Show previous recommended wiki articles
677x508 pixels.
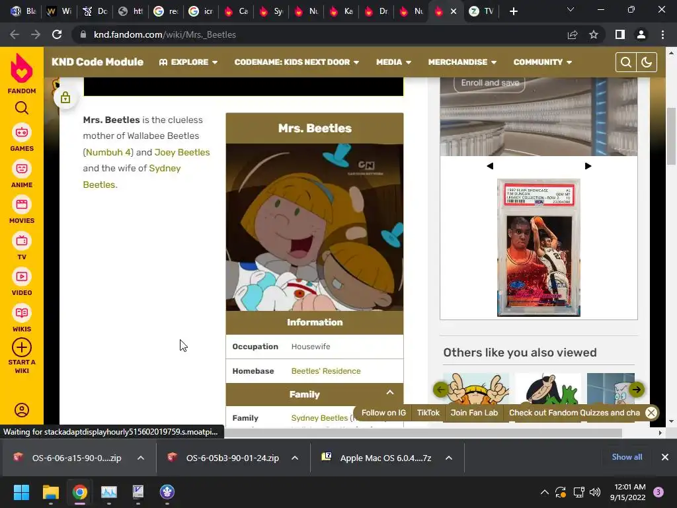440,390
